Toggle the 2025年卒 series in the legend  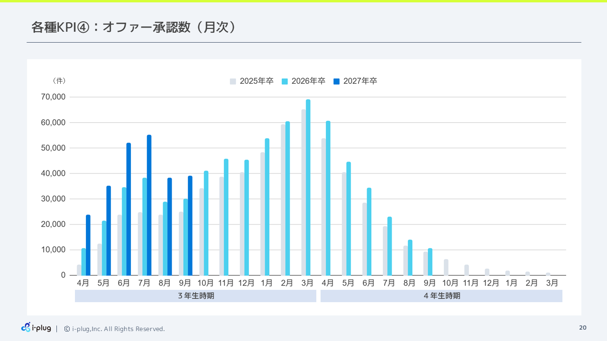(257, 81)
